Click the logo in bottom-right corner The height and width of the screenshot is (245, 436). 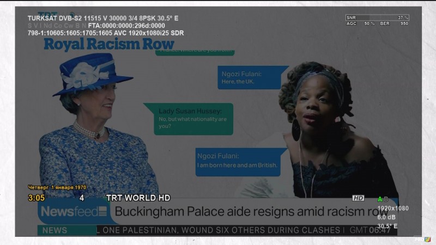[418, 238]
